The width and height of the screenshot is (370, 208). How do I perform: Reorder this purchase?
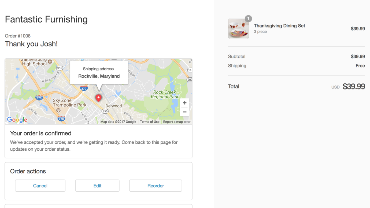[x=156, y=186]
